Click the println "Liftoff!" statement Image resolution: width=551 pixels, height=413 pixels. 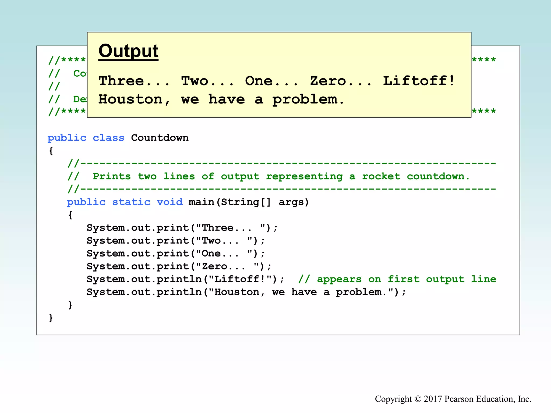tap(185, 279)
